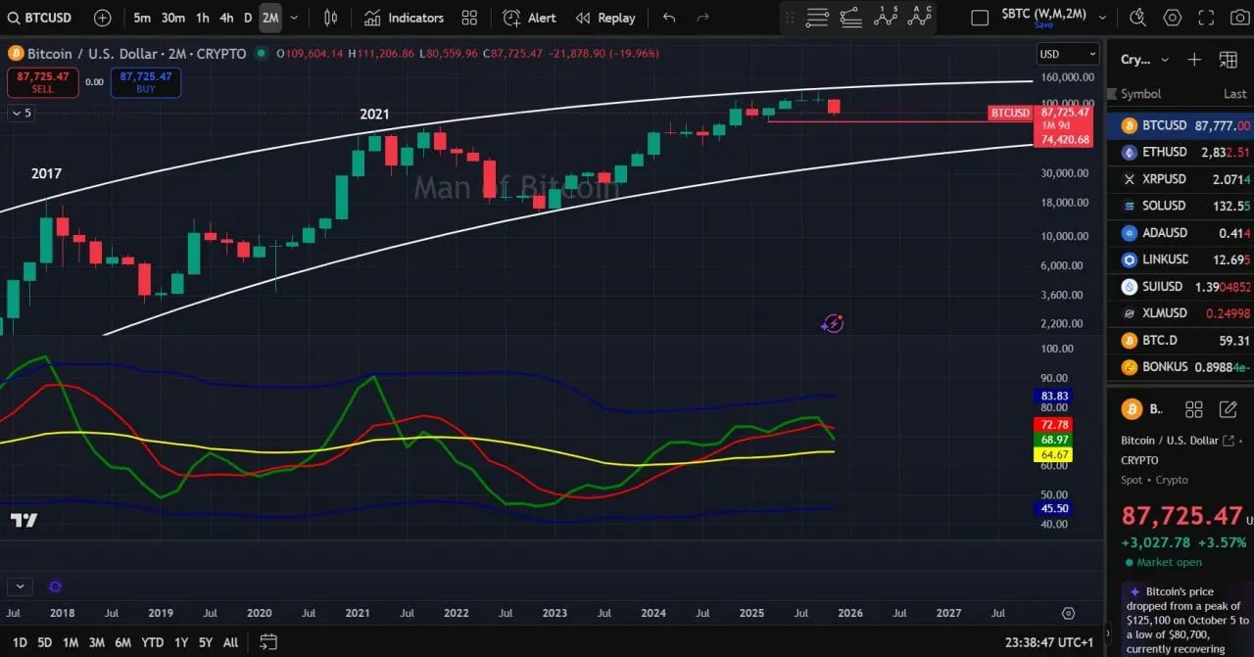Click the undo arrow
Screen dimensions: 1254x657
pyautogui.click(x=669, y=18)
